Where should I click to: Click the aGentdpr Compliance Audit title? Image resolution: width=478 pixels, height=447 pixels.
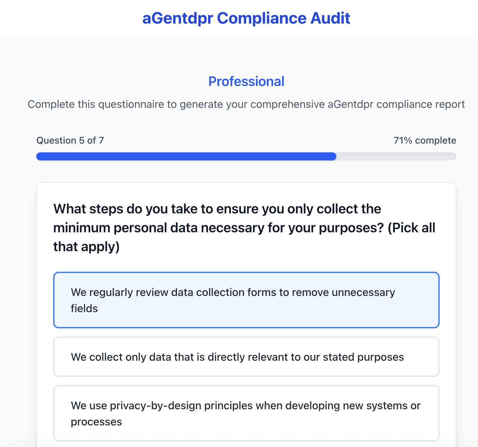pyautogui.click(x=246, y=18)
